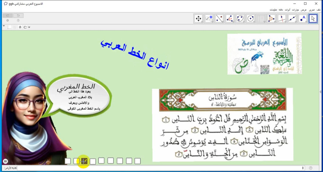Click the سورة الناس title in the Quran image

223,97
